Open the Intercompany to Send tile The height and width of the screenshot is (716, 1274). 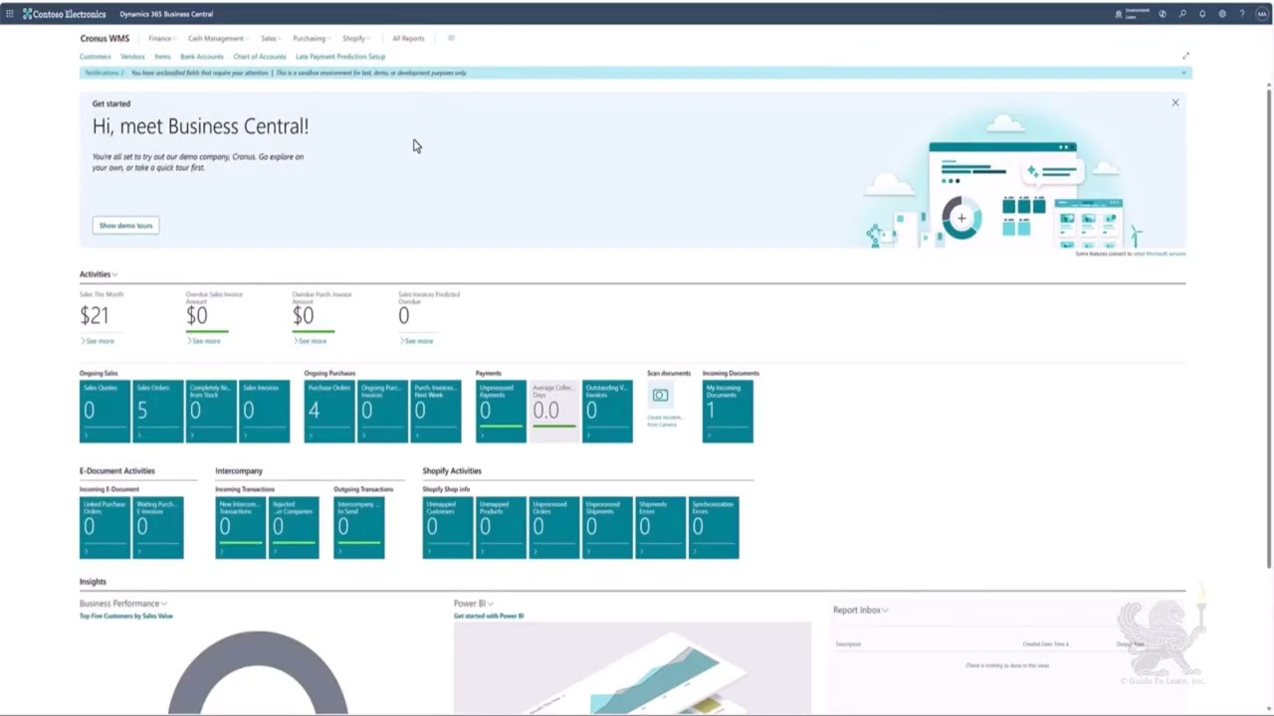pyautogui.click(x=359, y=527)
